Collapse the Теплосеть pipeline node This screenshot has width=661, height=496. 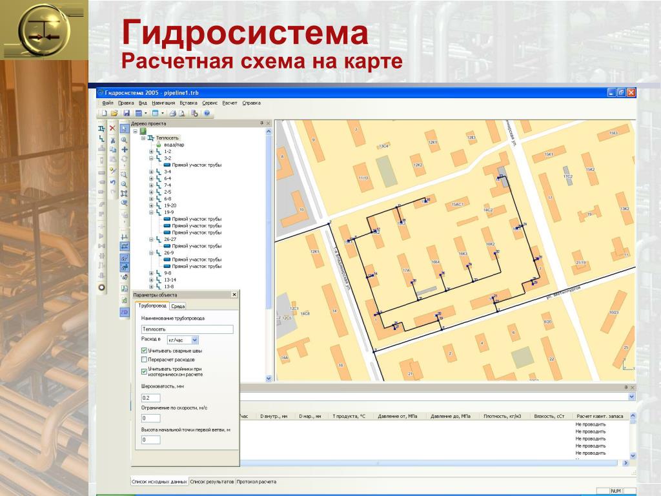pyautogui.click(x=143, y=138)
